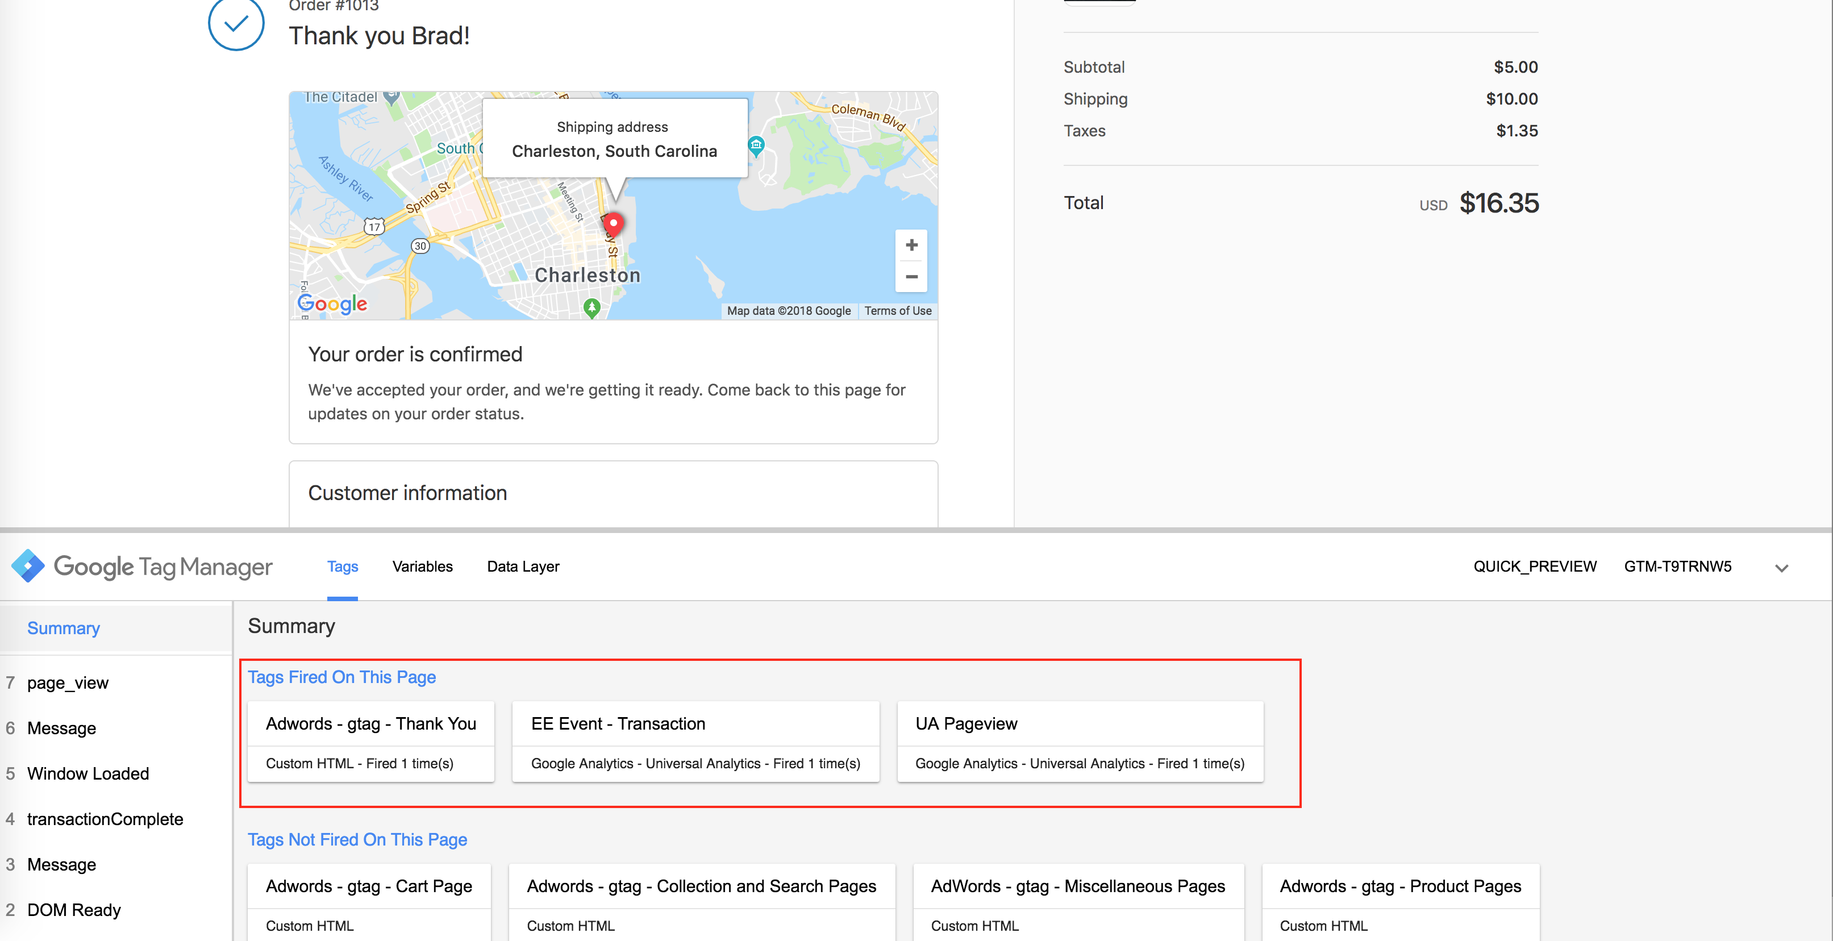Screen dimensions: 1833x941
Task: Open Adwords gtag Product Pages tag
Action: point(1401,902)
